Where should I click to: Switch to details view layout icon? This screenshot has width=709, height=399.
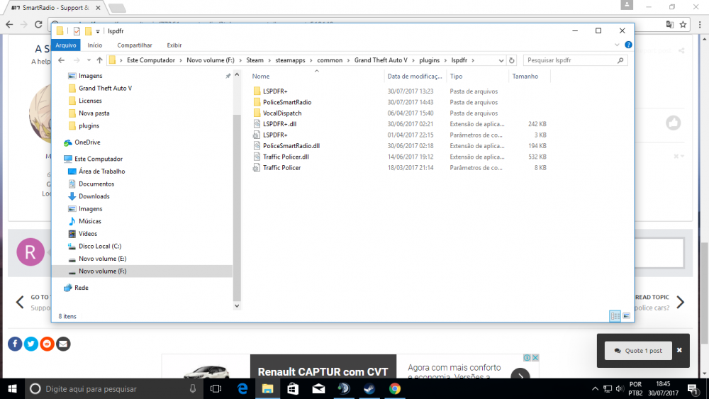(x=615, y=316)
